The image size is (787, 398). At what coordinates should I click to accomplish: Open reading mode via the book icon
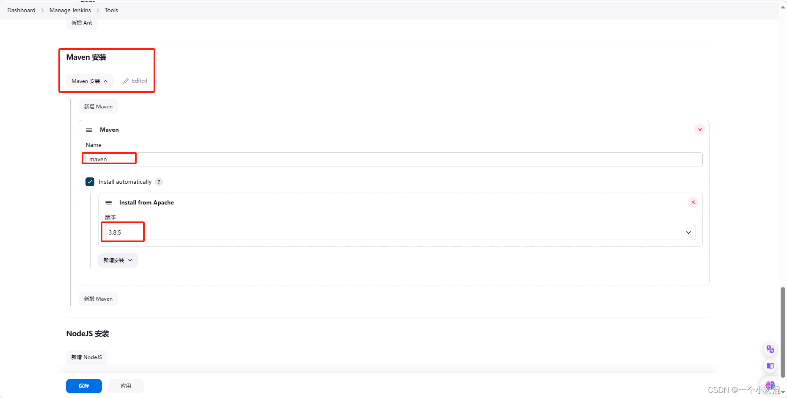coord(770,366)
